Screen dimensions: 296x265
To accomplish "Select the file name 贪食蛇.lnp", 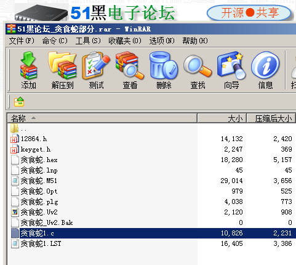I will point(39,170).
